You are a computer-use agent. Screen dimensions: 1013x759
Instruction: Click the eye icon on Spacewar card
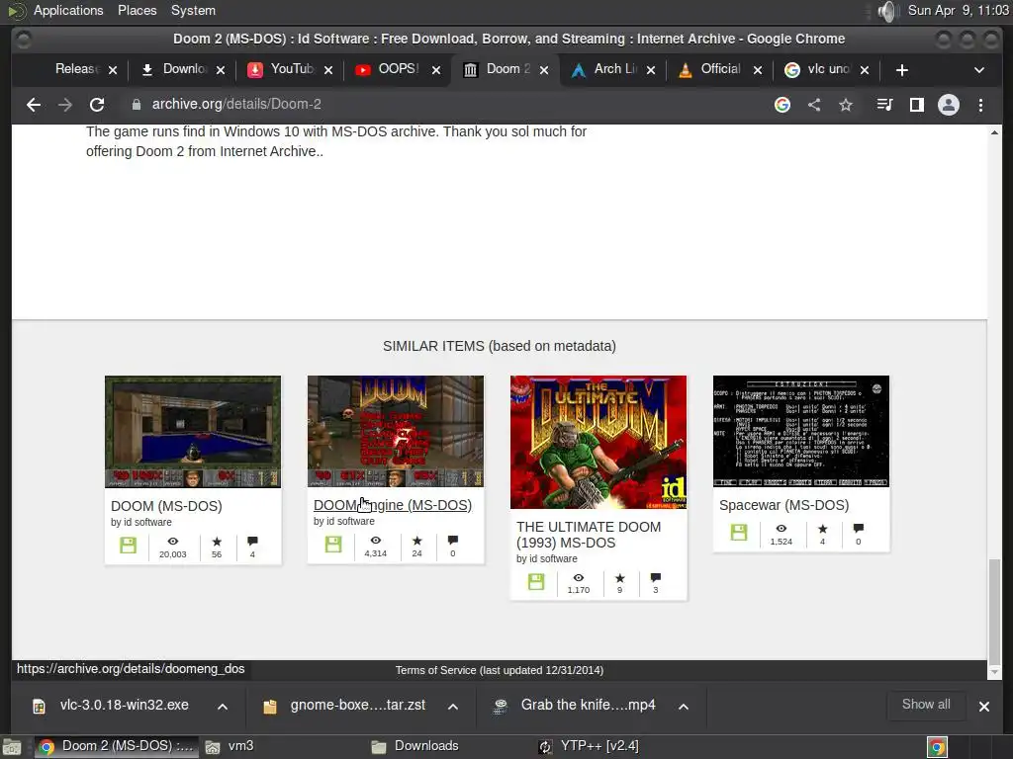click(782, 528)
